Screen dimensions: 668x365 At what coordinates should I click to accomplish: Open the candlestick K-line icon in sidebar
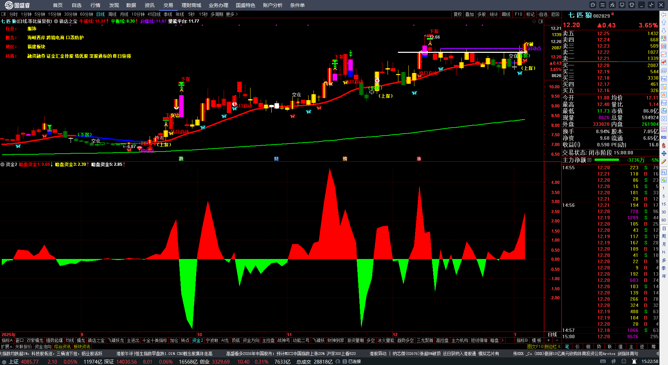tap(664, 63)
